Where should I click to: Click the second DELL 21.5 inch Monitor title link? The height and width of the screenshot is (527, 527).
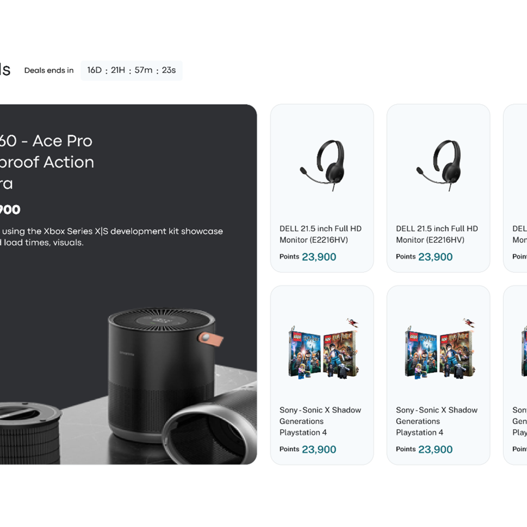pos(436,234)
